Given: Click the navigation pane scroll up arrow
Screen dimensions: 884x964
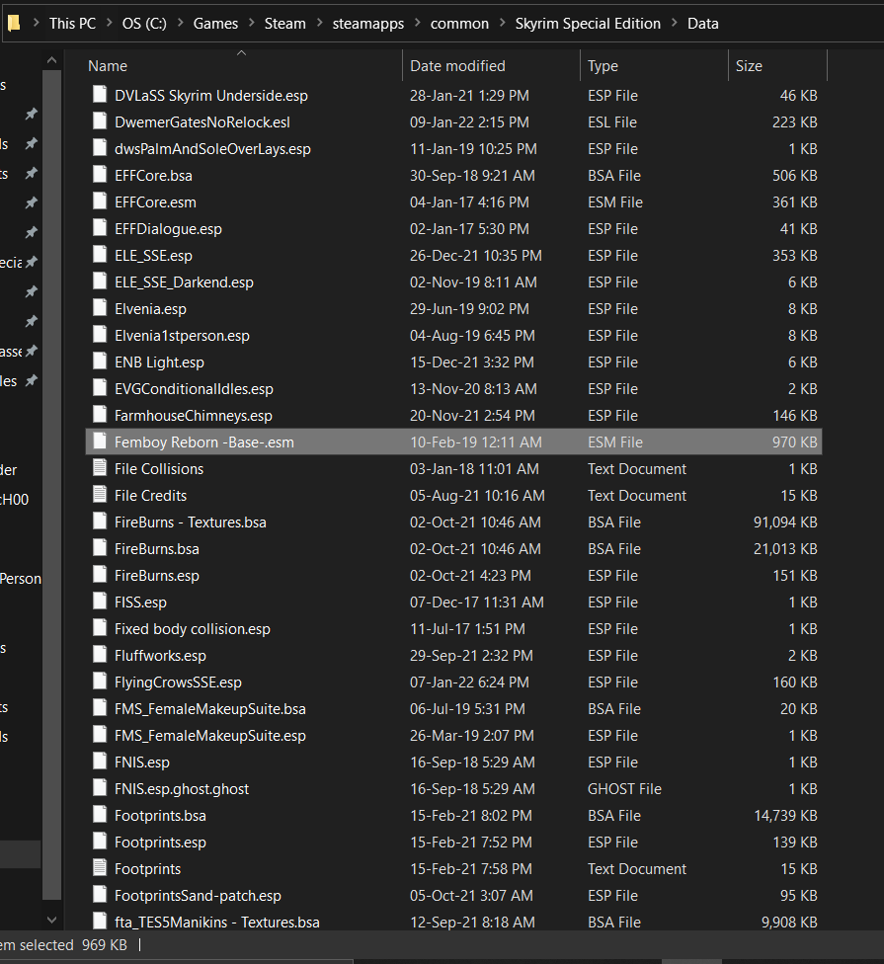Looking at the screenshot, I should (x=51, y=60).
